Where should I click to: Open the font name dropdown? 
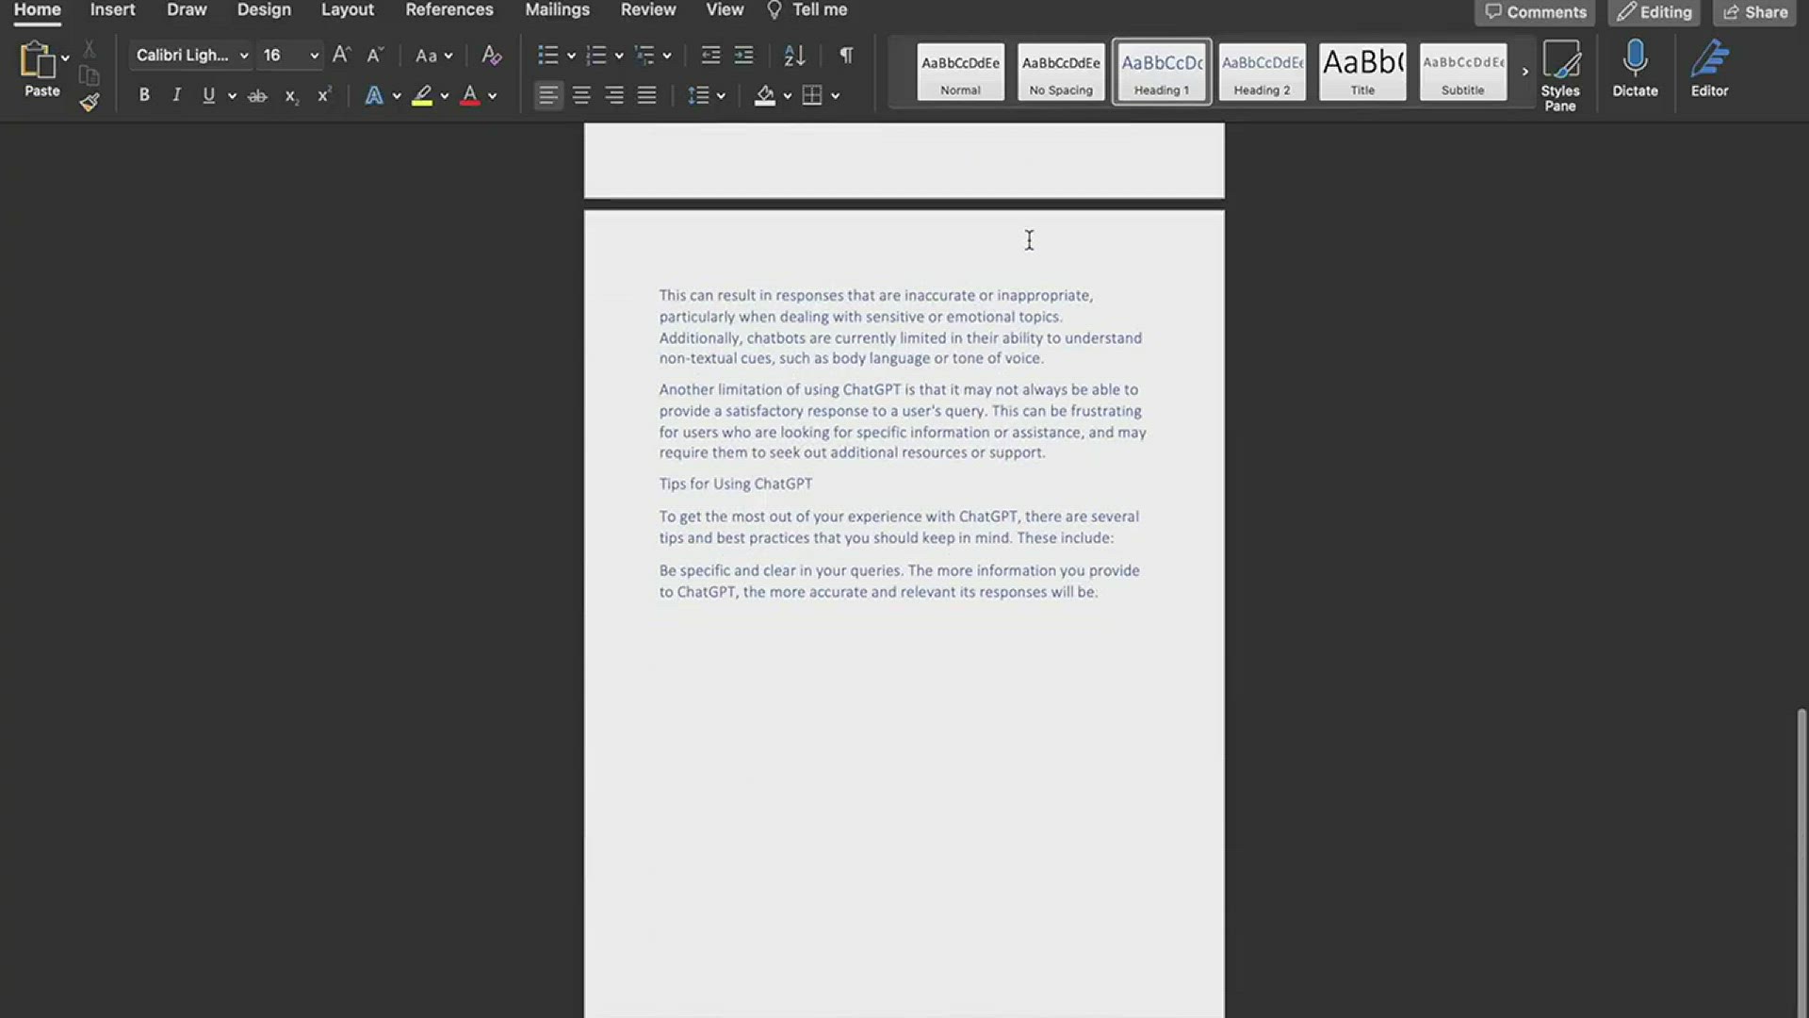coord(243,55)
